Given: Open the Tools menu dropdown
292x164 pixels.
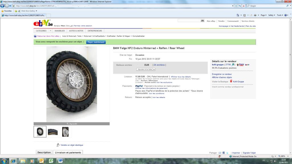Looking at the screenshot, I should pyautogui.click(x=280, y=15).
